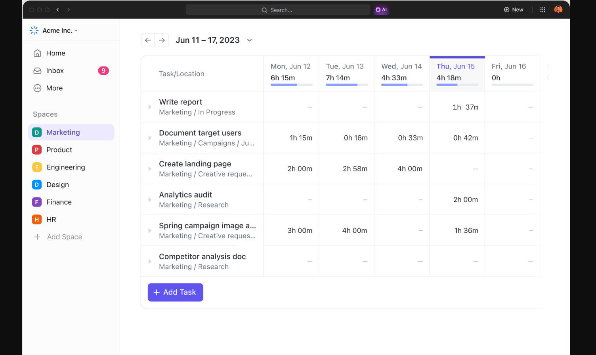This screenshot has width=596, height=355.
Task: Select the Marketing space
Action: (x=71, y=132)
